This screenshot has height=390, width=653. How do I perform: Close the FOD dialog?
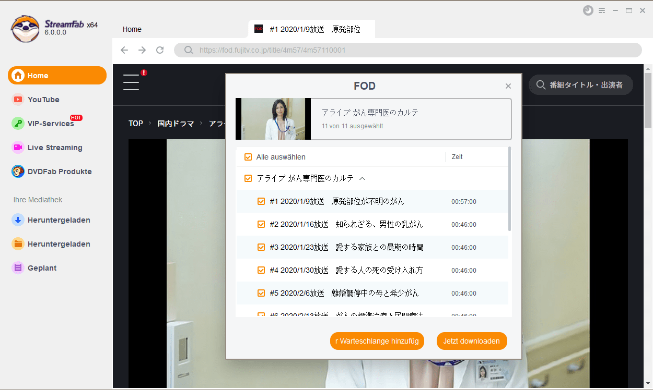[508, 86]
